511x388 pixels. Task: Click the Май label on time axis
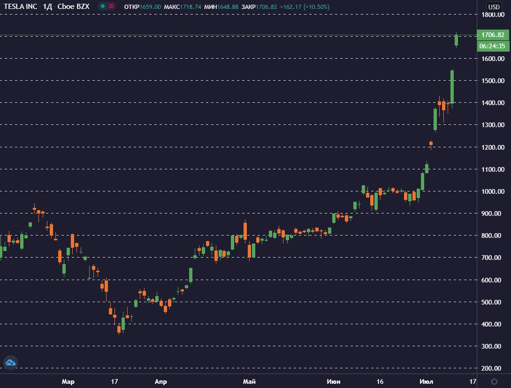click(249, 381)
